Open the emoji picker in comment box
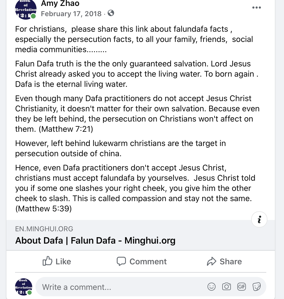Screen dimensions: 284x299 tap(212, 287)
